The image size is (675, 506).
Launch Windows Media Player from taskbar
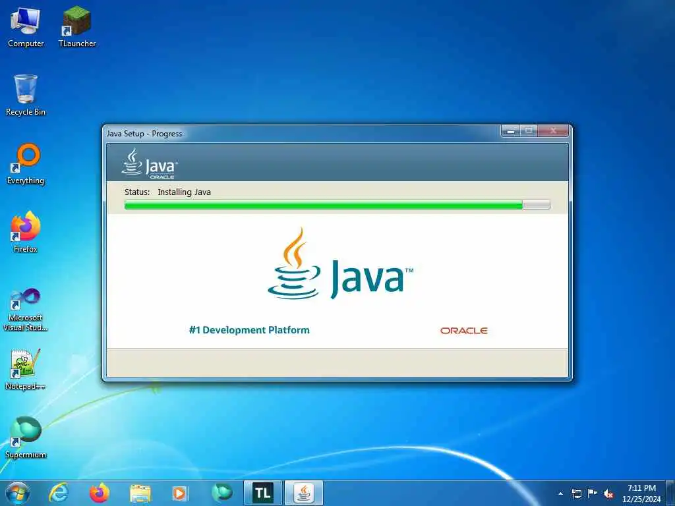180,493
